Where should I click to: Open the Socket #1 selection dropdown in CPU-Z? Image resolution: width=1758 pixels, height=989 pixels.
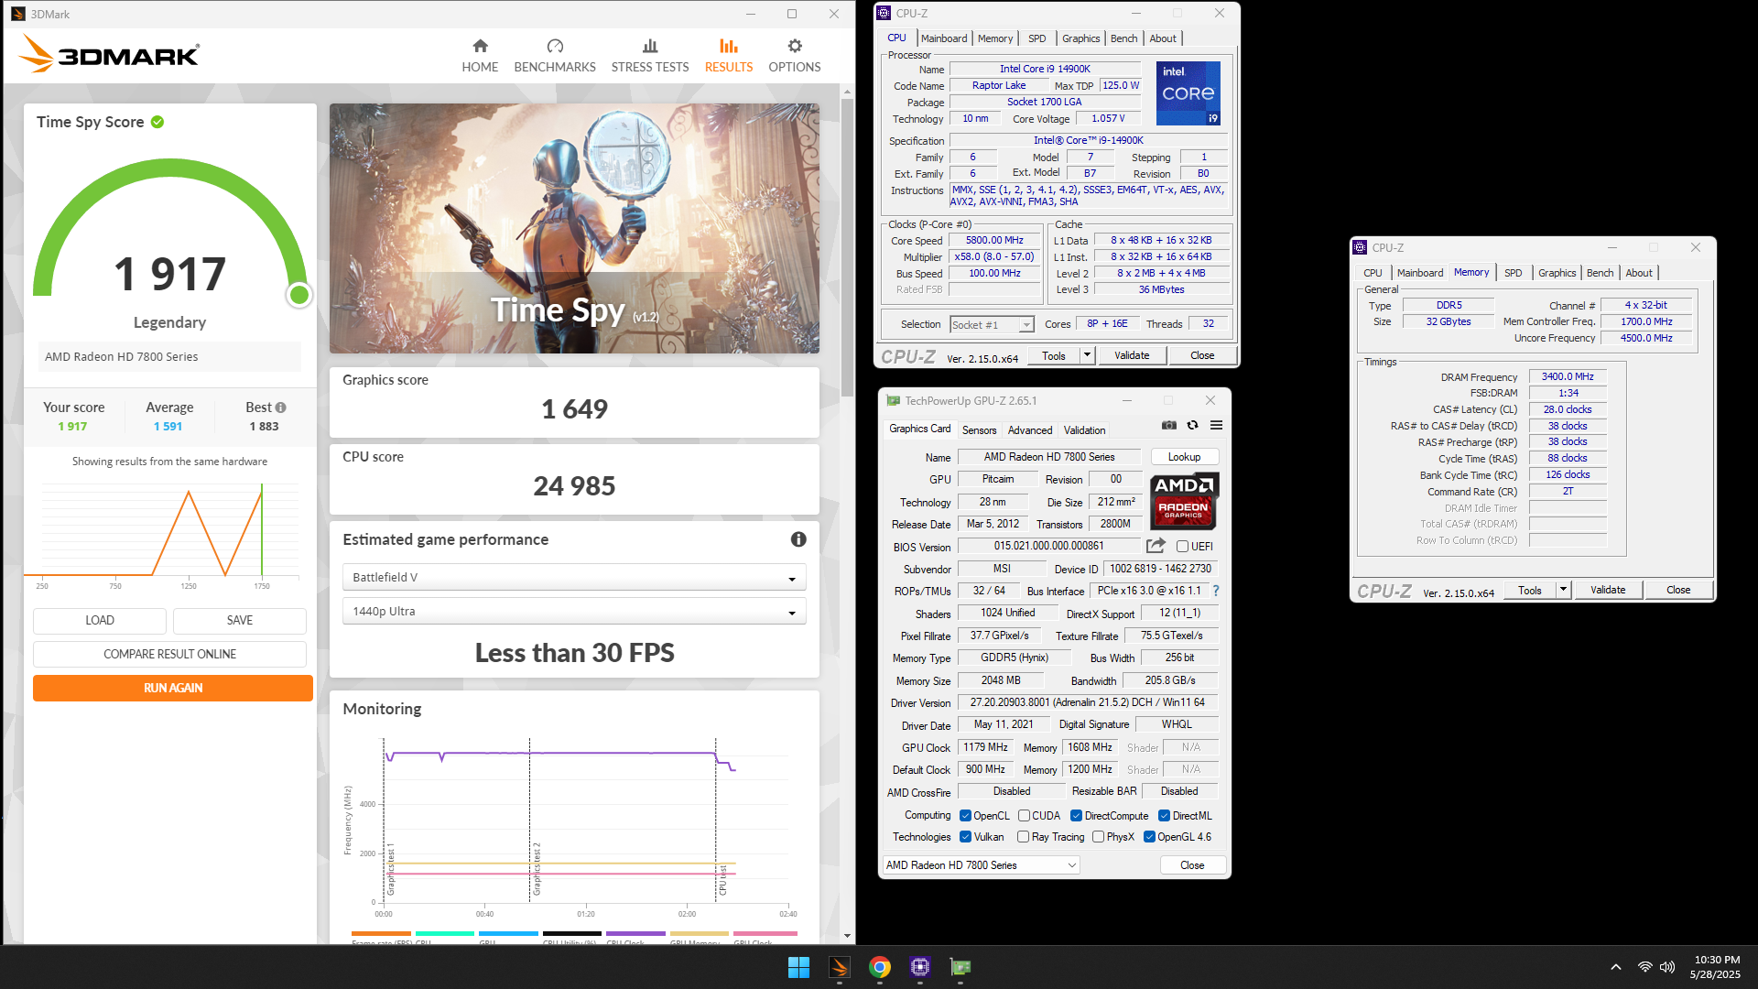click(992, 325)
